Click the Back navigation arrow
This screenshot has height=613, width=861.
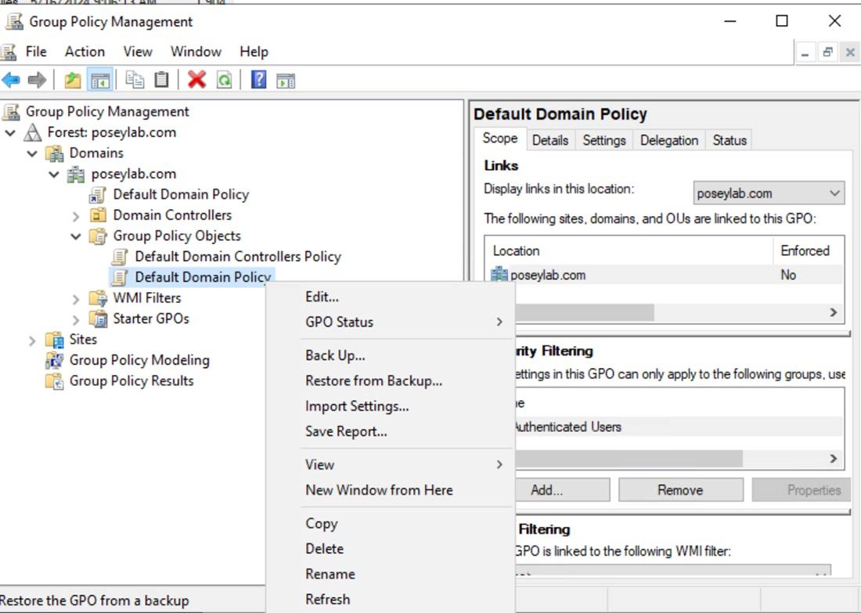[x=12, y=79]
